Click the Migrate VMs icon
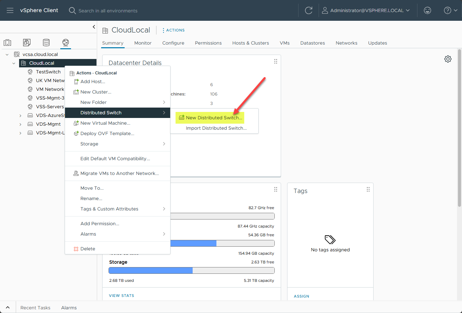 click(76, 173)
